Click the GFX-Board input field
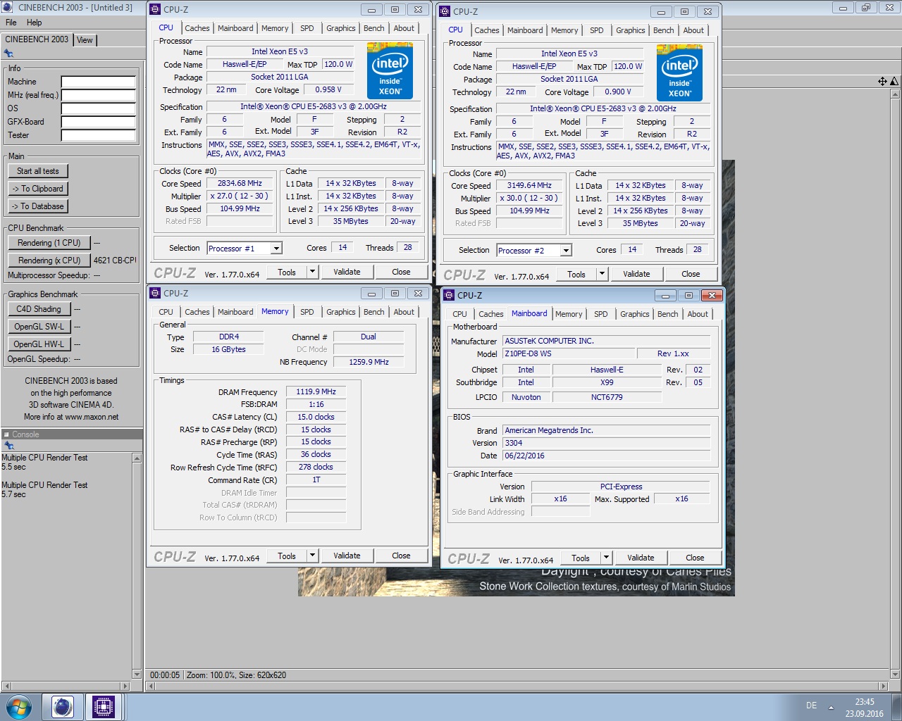Image resolution: width=902 pixels, height=721 pixels. (x=99, y=122)
